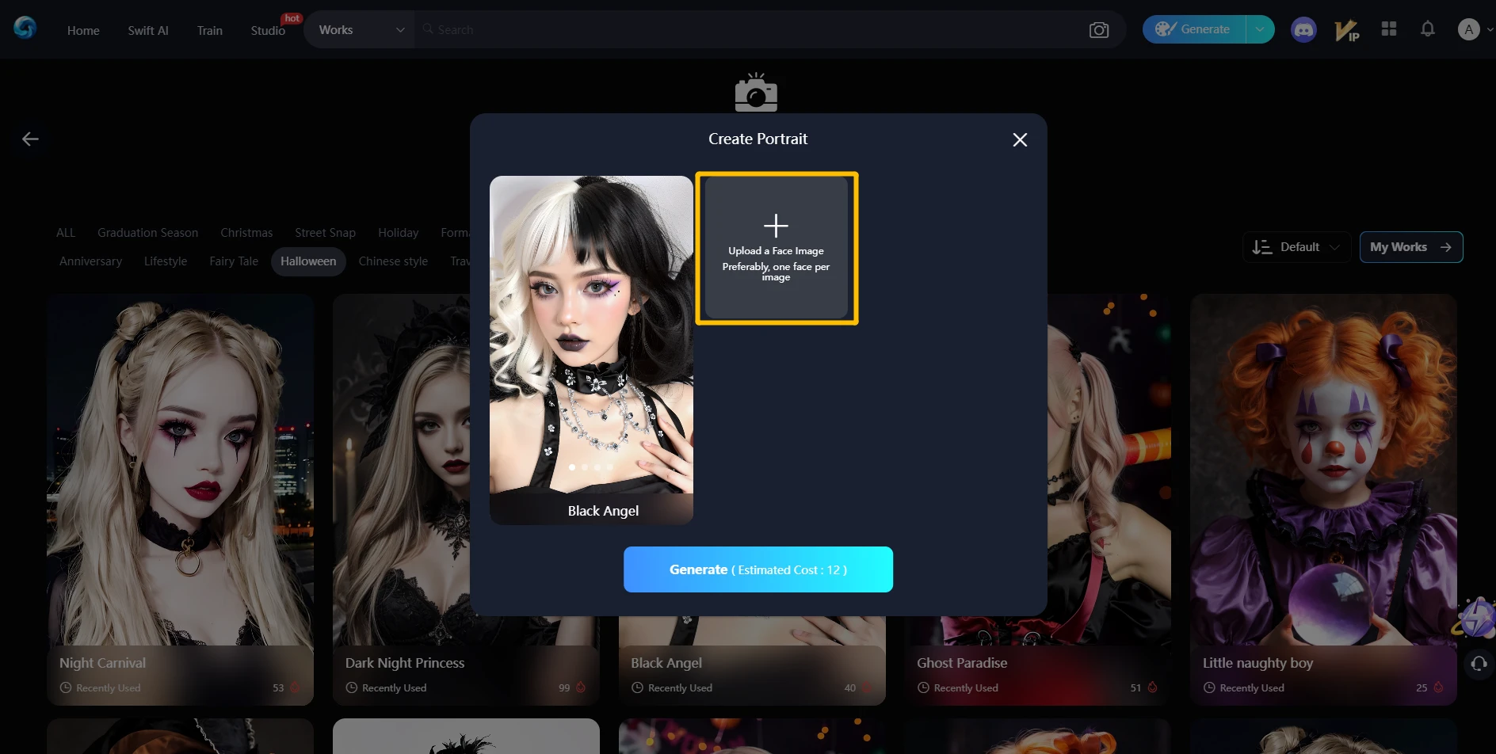The height and width of the screenshot is (754, 1496).
Task: Select the Halloween category
Action: 308,261
